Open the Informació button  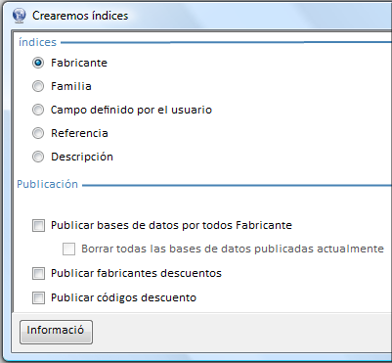point(56,332)
